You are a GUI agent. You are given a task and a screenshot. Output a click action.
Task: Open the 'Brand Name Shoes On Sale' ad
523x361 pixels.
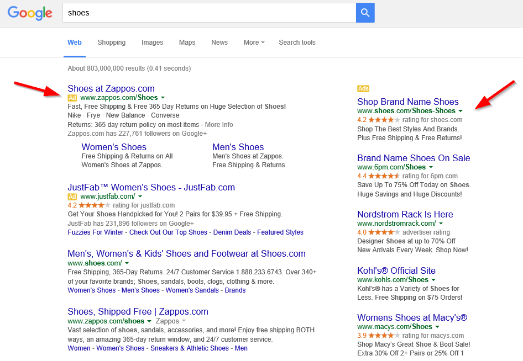(414, 158)
